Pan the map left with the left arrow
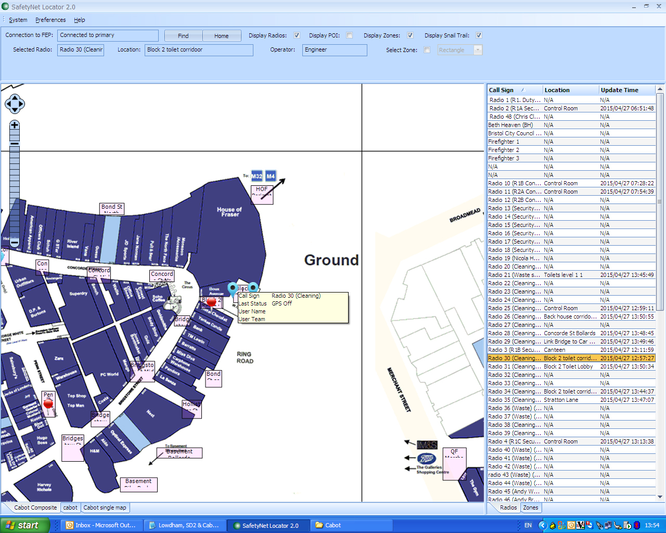 [8, 104]
